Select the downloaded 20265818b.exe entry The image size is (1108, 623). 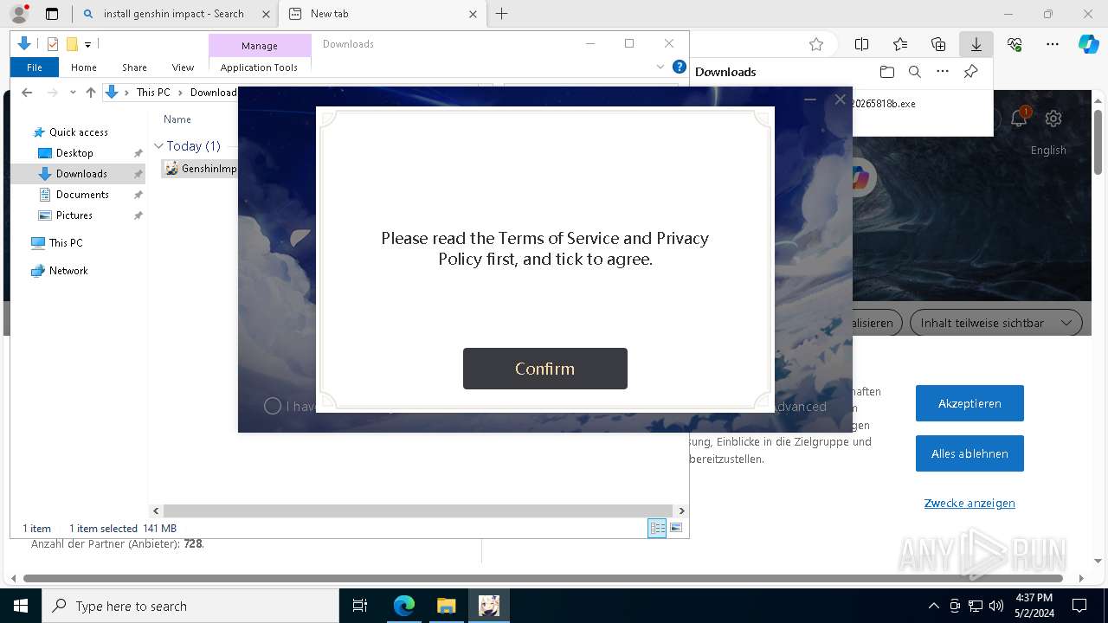click(884, 104)
